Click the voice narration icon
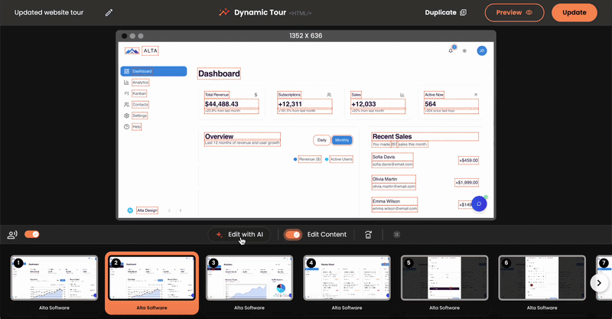Image resolution: width=612 pixels, height=319 pixels. pos(12,235)
